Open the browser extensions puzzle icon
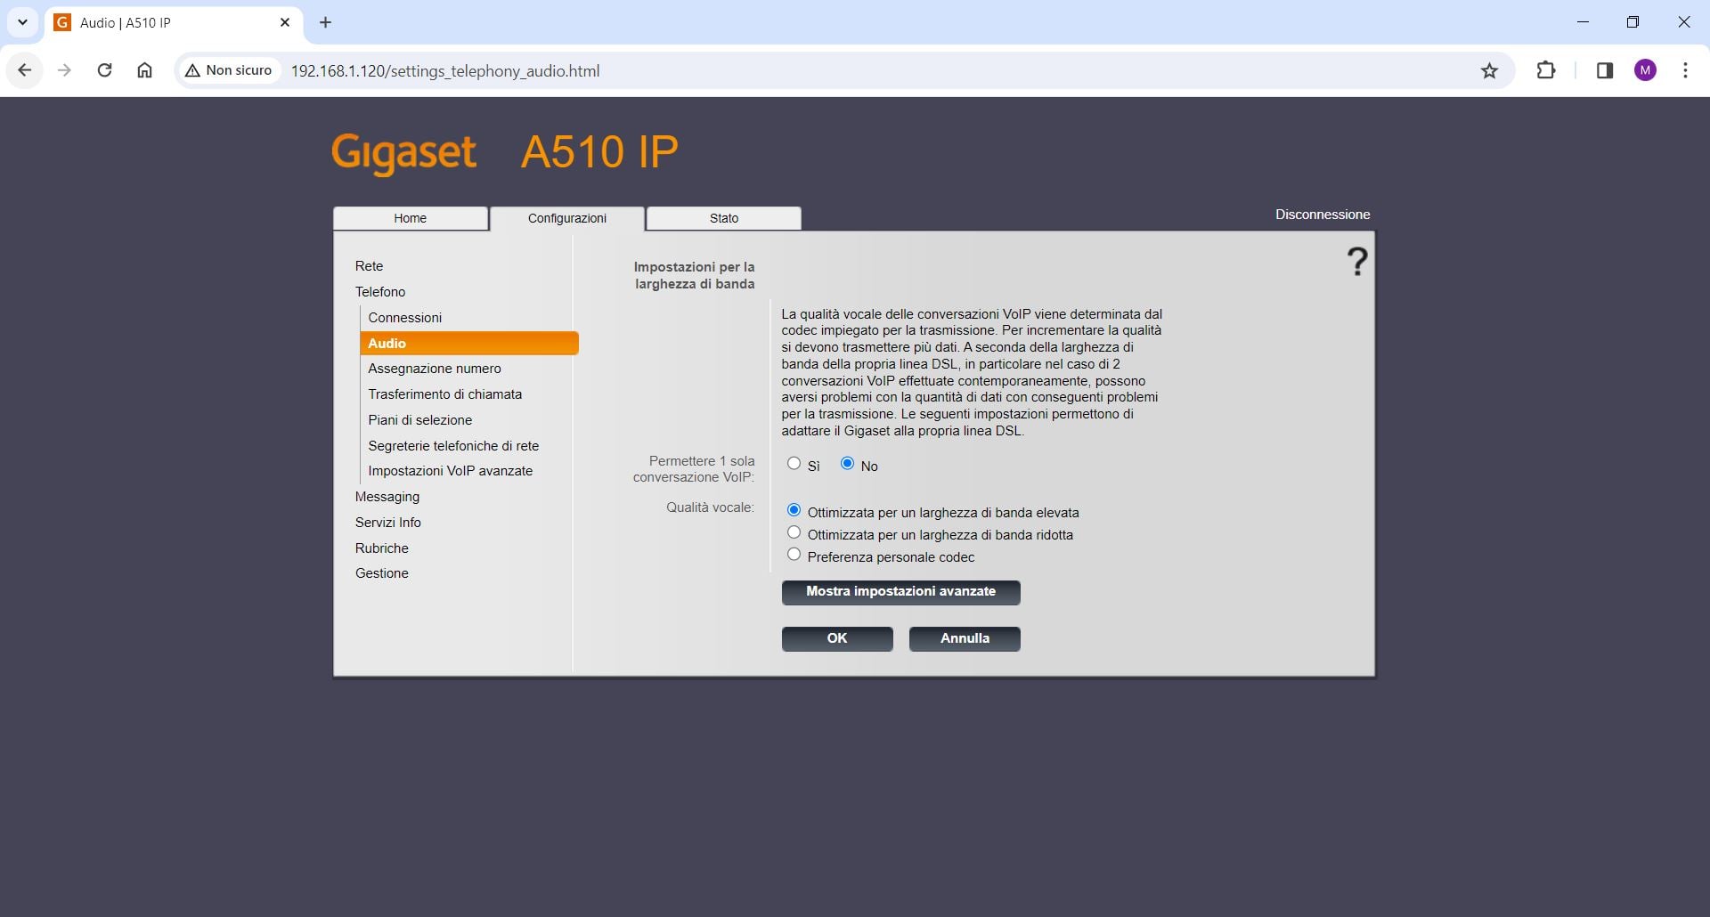Screen dimensions: 1710x917 pos(1546,70)
